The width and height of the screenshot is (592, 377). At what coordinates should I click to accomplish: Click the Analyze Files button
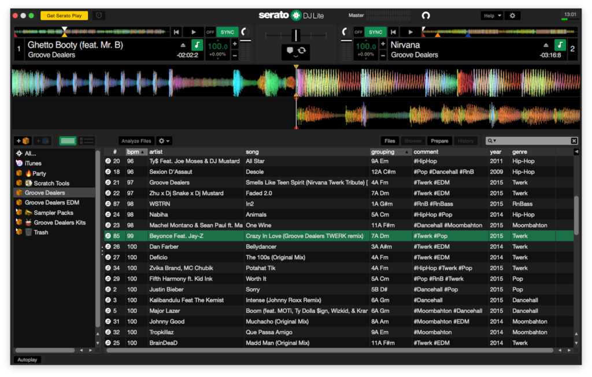pyautogui.click(x=136, y=141)
